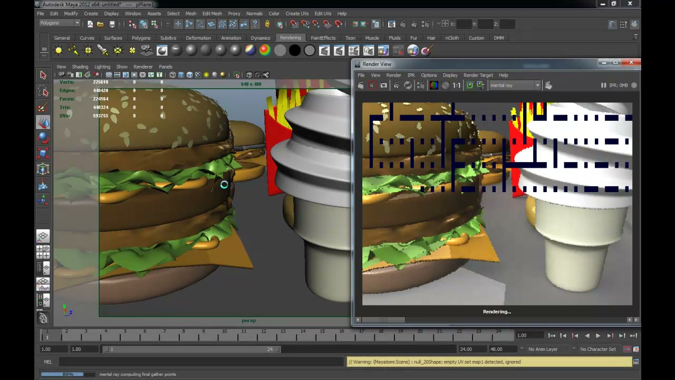Save the scene with the floppy icon
Image resolution: width=675 pixels, height=380 pixels.
tap(112, 24)
